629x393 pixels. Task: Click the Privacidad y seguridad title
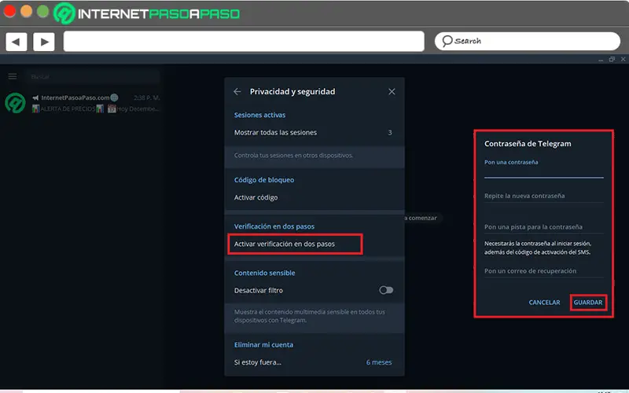tap(292, 91)
